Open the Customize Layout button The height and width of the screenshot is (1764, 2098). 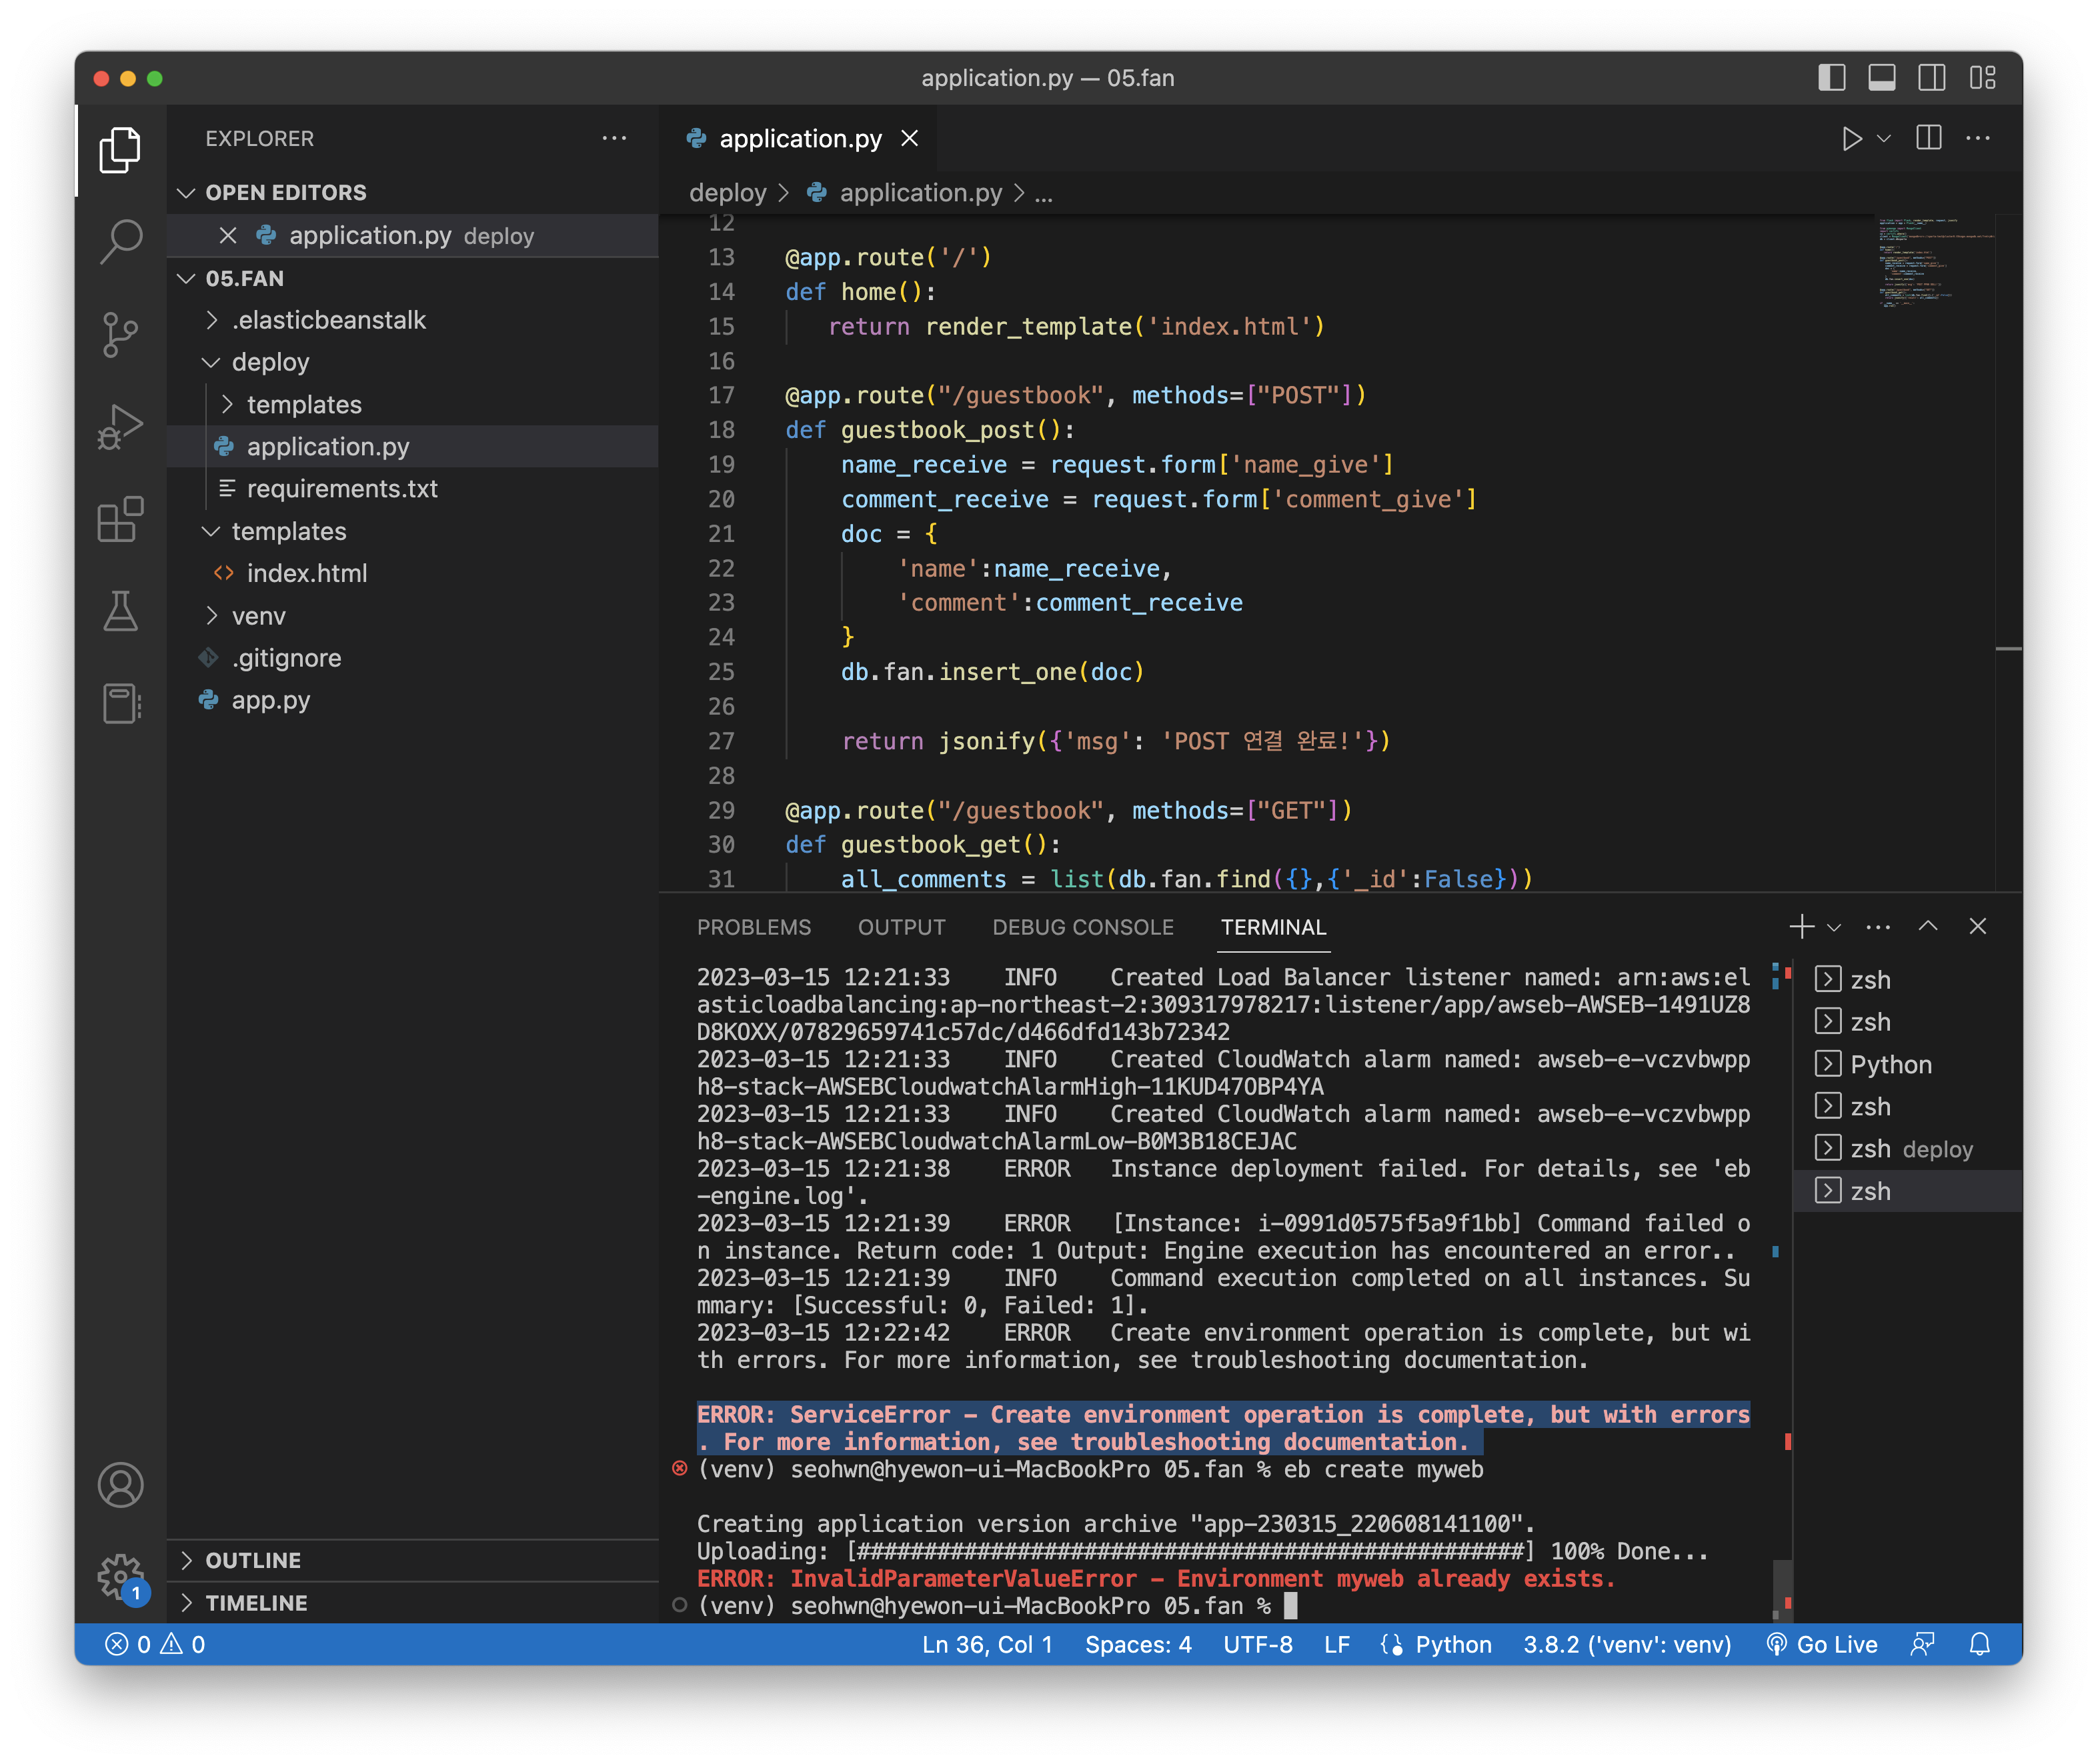click(x=1983, y=78)
